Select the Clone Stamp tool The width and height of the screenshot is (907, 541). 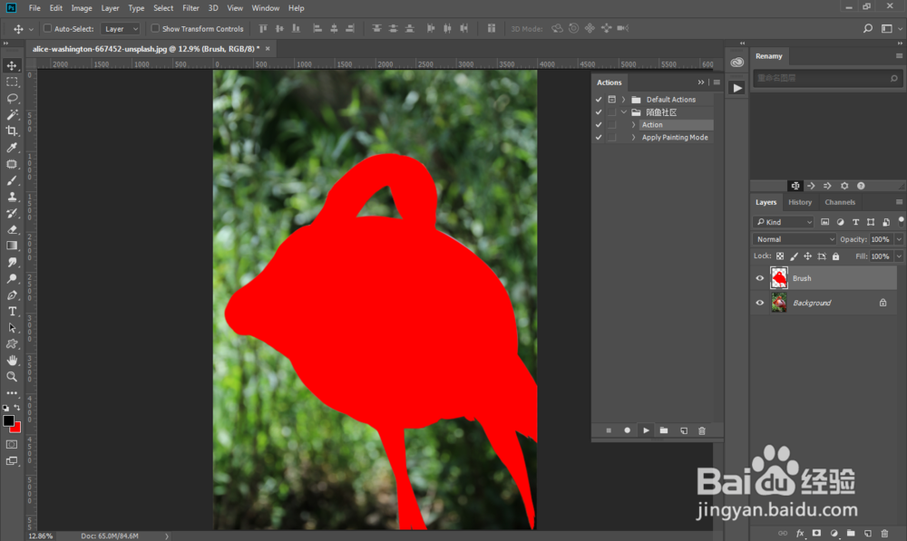click(12, 197)
